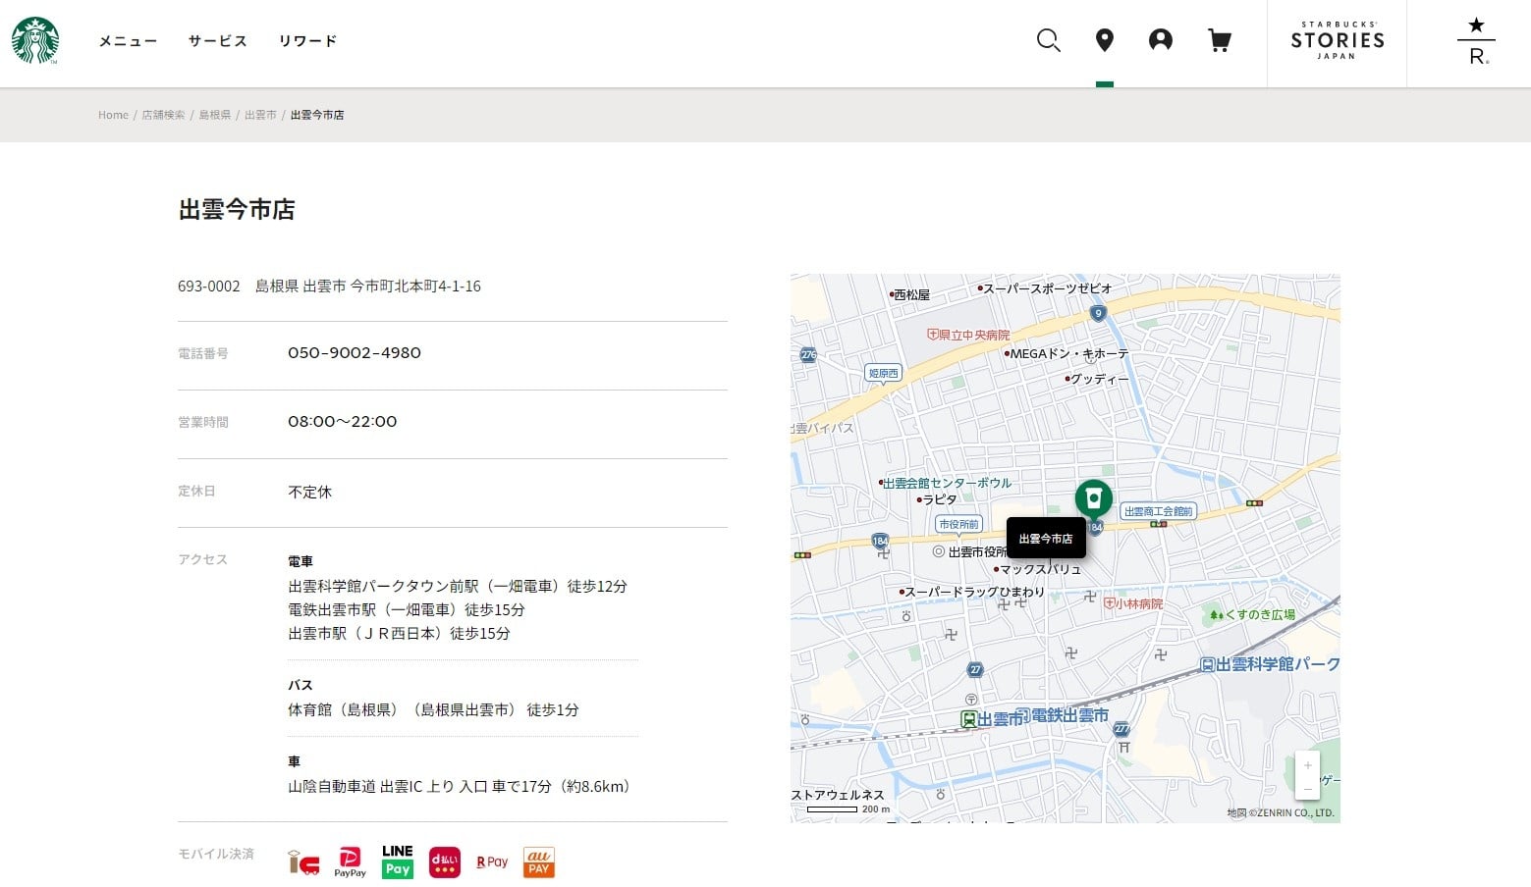The height and width of the screenshot is (887, 1531).
Task: Go to Home breadcrumb
Action: (113, 115)
